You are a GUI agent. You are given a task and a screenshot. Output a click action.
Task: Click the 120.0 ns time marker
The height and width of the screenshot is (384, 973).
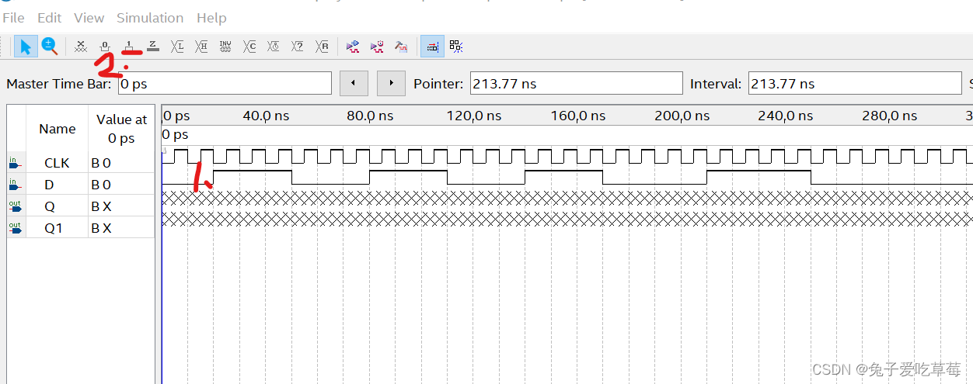click(x=474, y=116)
